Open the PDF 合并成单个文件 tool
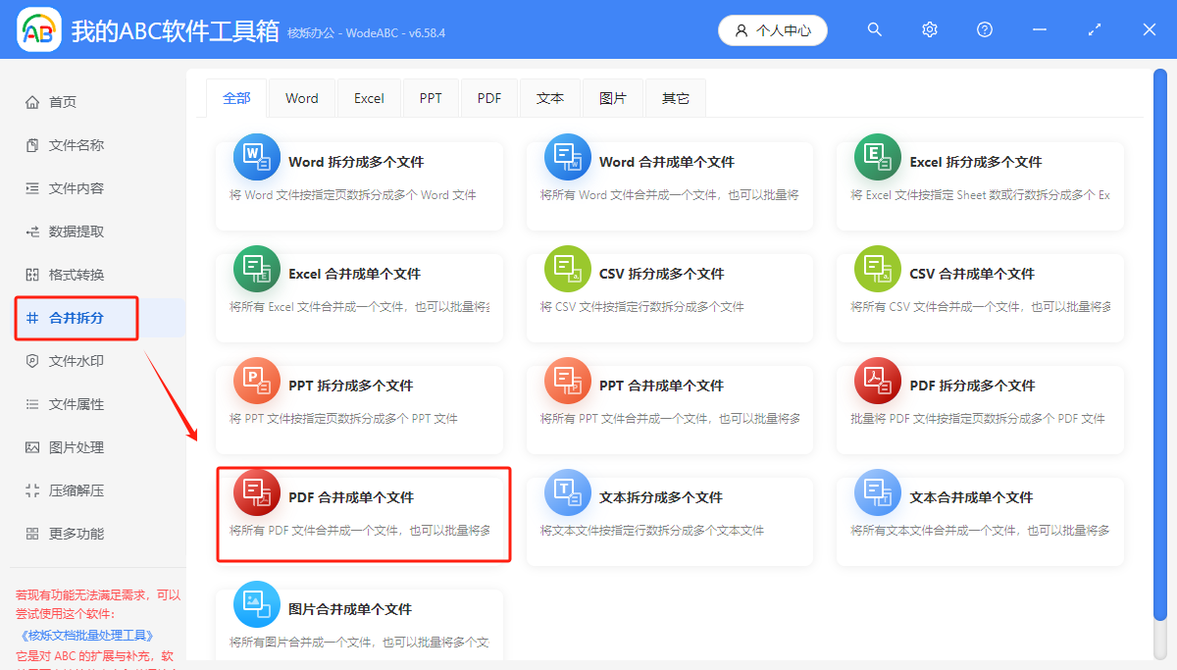The height and width of the screenshot is (670, 1177). (x=363, y=514)
